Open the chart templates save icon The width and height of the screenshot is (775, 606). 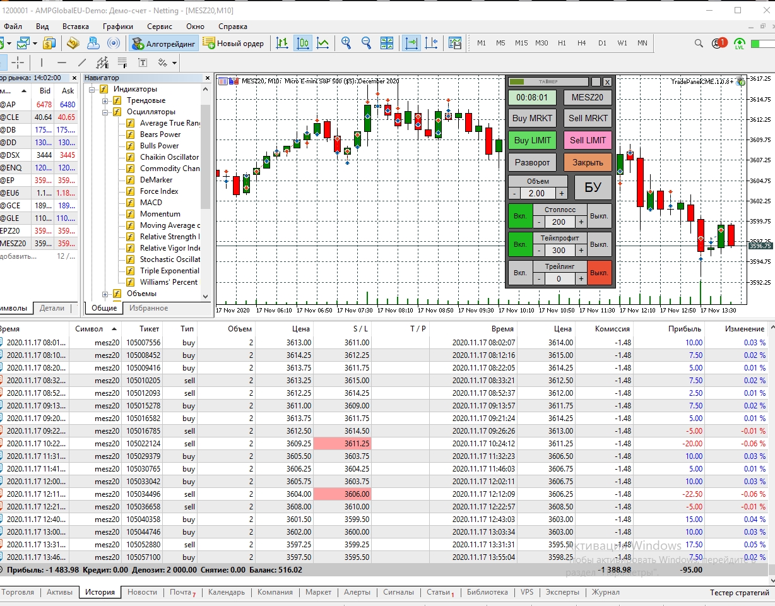click(455, 44)
